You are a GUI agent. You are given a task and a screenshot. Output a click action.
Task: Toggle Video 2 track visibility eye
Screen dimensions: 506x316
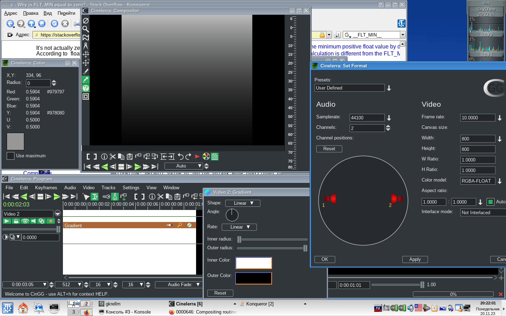coord(25,221)
